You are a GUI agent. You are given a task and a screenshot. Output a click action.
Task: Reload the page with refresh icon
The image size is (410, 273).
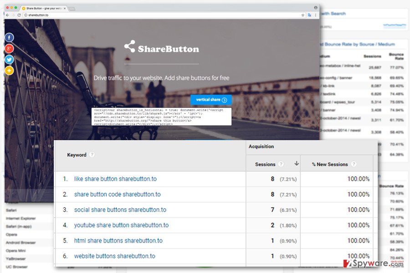(19, 15)
